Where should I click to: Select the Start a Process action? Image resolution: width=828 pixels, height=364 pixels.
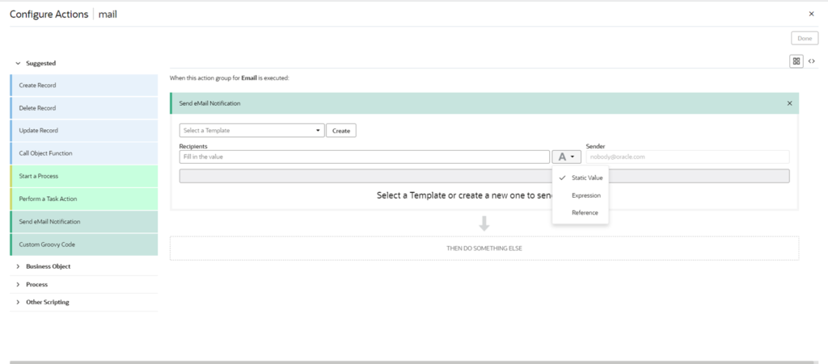tap(83, 176)
